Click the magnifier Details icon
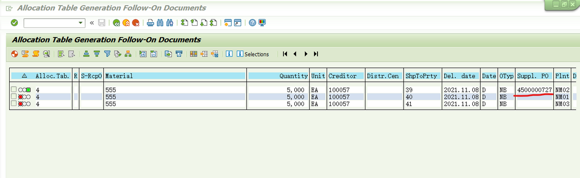The image size is (580, 178). 46,54
